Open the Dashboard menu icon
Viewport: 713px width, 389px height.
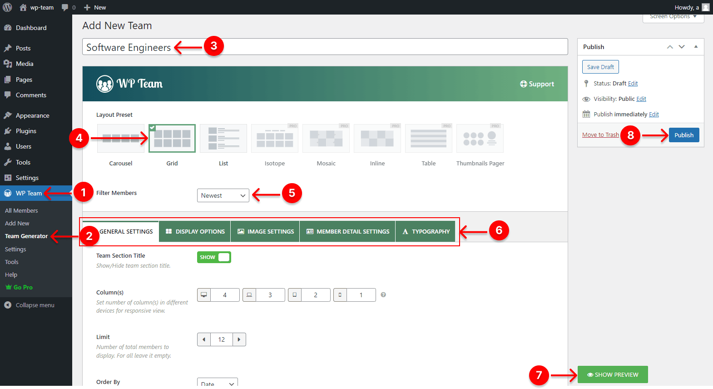(x=8, y=28)
